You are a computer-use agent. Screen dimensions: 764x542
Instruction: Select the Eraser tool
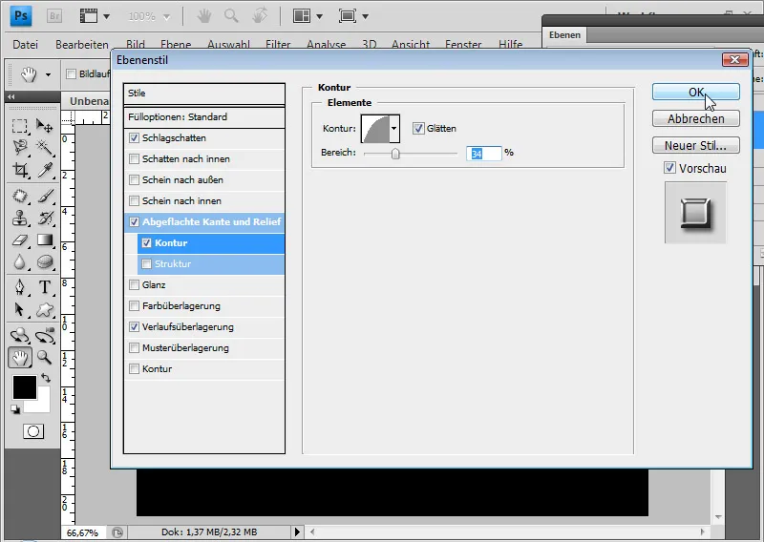coord(19,240)
